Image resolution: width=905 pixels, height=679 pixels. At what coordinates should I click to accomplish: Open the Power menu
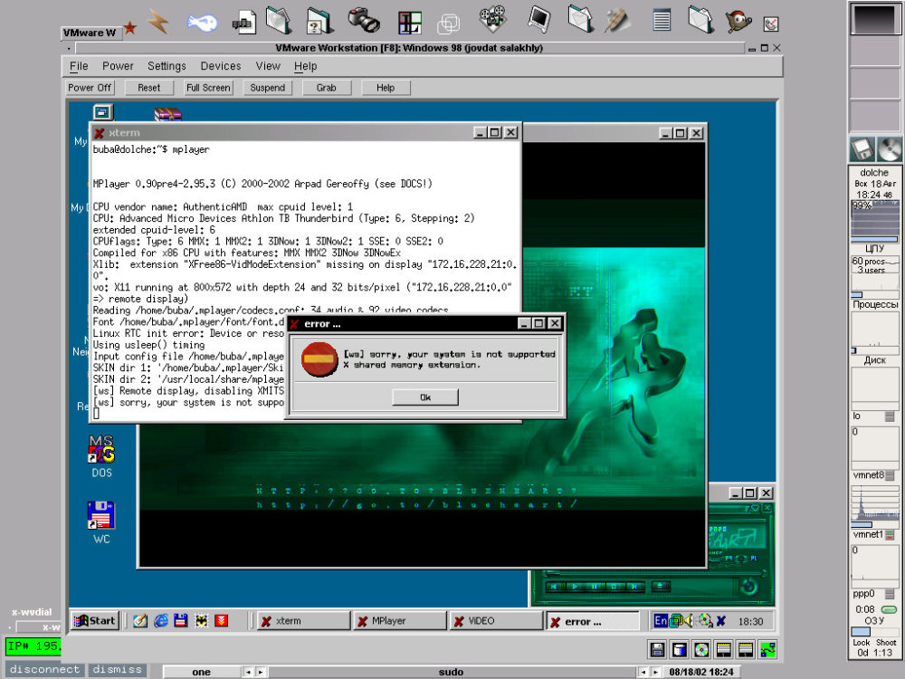(x=118, y=66)
